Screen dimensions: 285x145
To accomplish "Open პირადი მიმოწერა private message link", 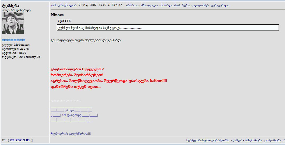I will pyautogui.click(x=175, y=5).
